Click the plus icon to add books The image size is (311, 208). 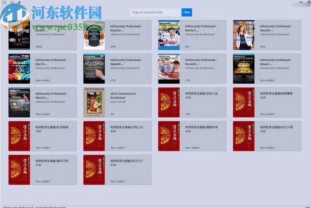point(19,3)
